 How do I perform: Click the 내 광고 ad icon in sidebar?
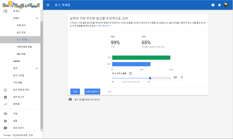5,11
